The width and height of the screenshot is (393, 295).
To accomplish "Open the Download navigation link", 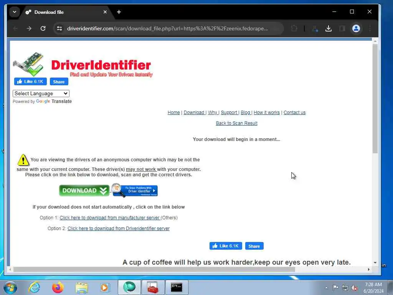I will [x=194, y=113].
